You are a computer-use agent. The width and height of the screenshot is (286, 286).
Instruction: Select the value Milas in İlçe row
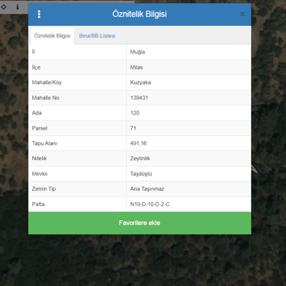pos(137,67)
